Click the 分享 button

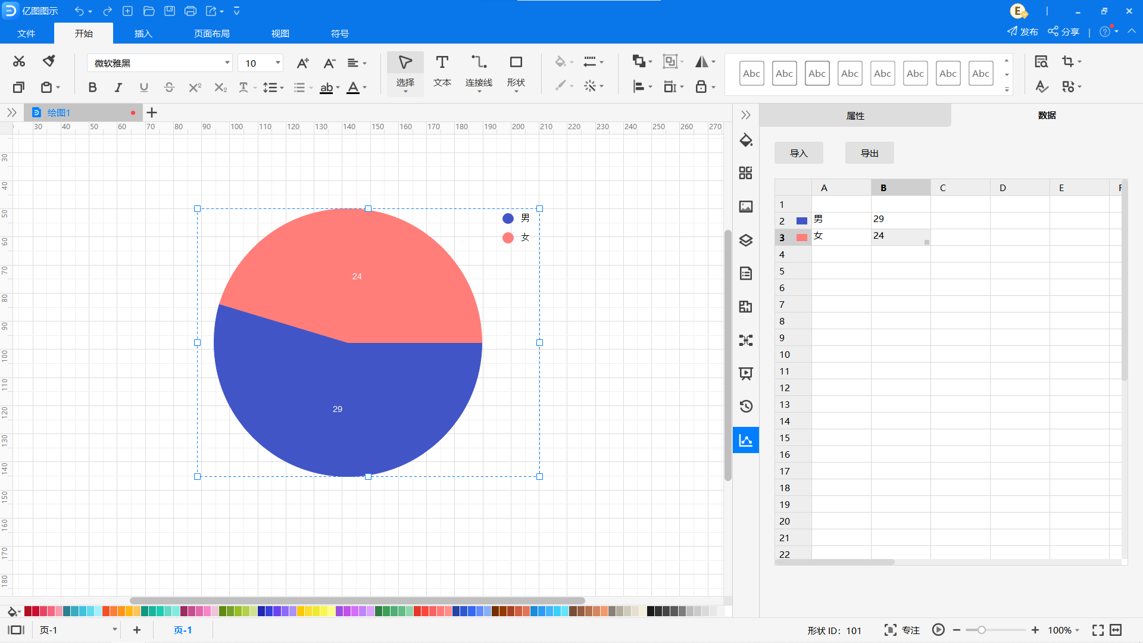(x=1064, y=32)
